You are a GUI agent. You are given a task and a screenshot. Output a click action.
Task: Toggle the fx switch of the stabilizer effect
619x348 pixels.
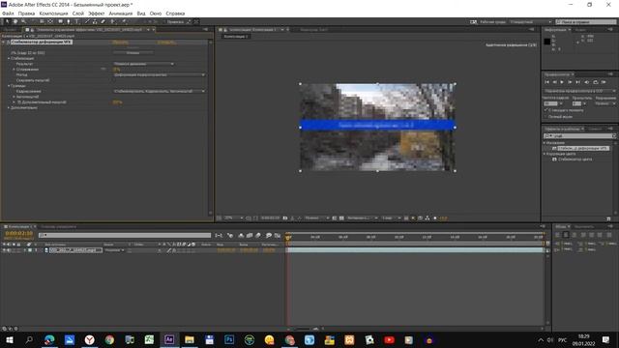click(x=8, y=42)
